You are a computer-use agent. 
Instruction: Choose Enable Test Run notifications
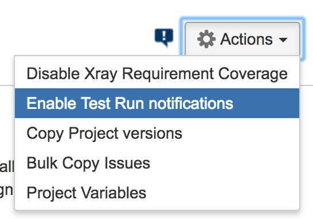(157, 103)
